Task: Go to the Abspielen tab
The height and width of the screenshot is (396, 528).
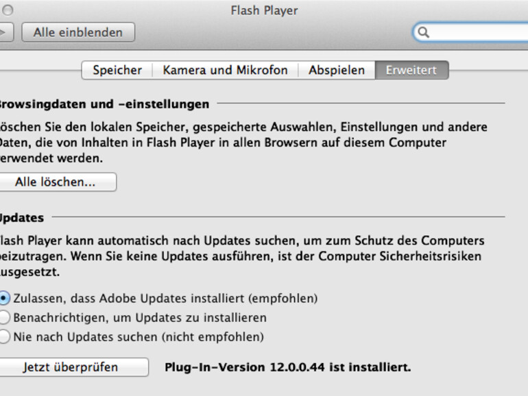Action: [336, 71]
